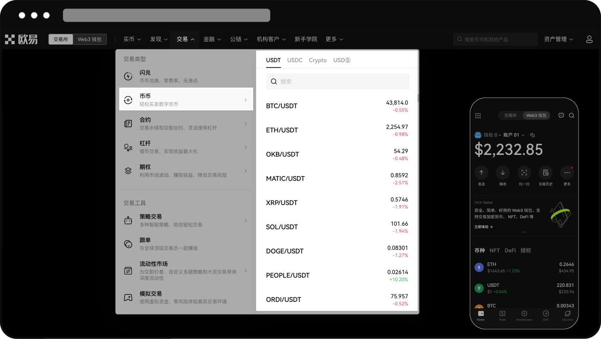The height and width of the screenshot is (339, 601).
Task: Click the copy address icon beside 账户 01
Action: coord(532,135)
